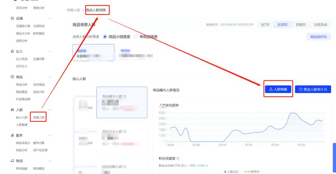Screen dimensions: 336x174
Task: Open 物流概览 in sidebar
Action: (x=39, y=168)
